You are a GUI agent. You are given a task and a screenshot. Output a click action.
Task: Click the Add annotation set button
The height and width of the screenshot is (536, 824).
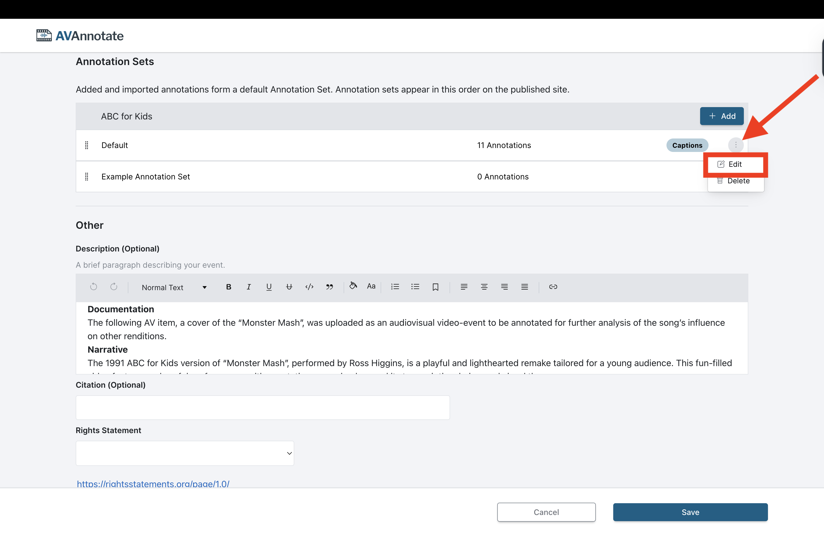tap(721, 116)
